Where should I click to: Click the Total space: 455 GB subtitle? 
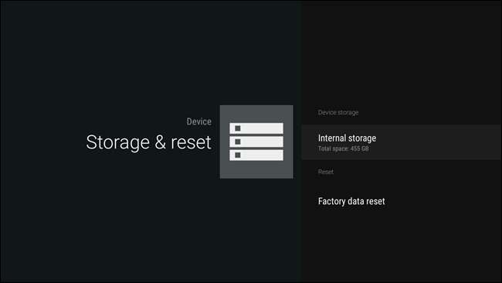(343, 148)
